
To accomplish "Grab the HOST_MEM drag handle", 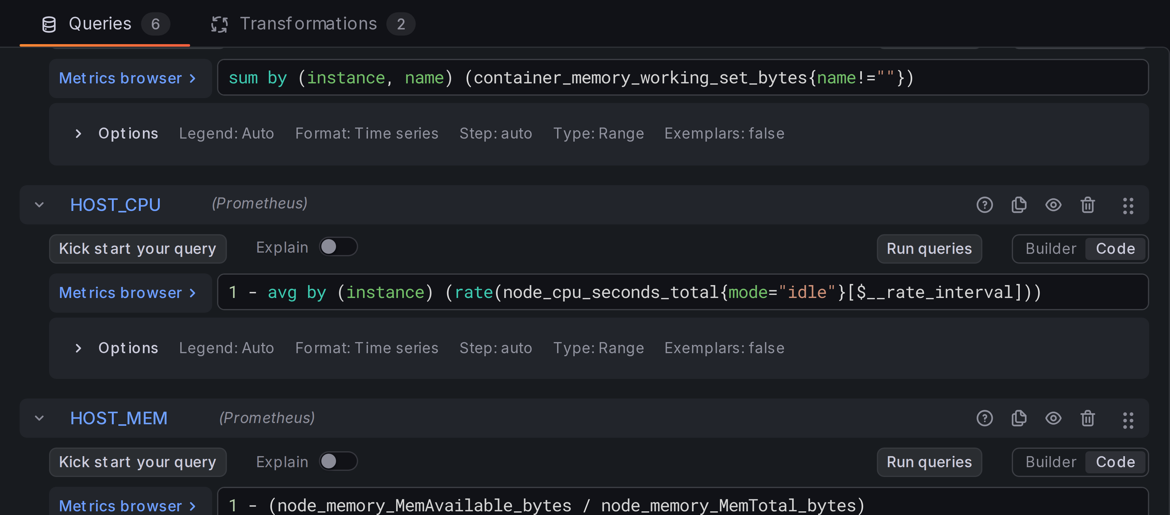I will [1128, 420].
